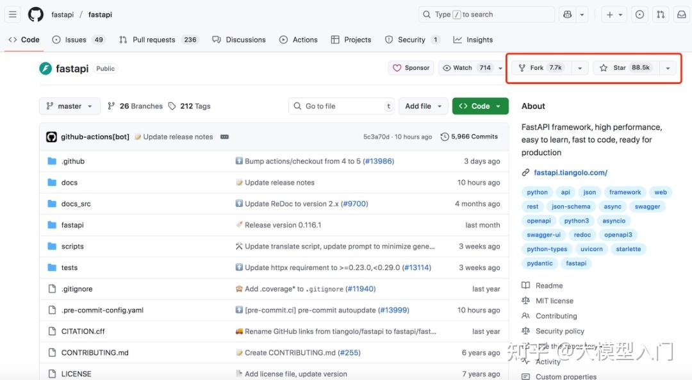Switch to the Discussions tab
Screen dimensions: 692x380
(x=239, y=40)
